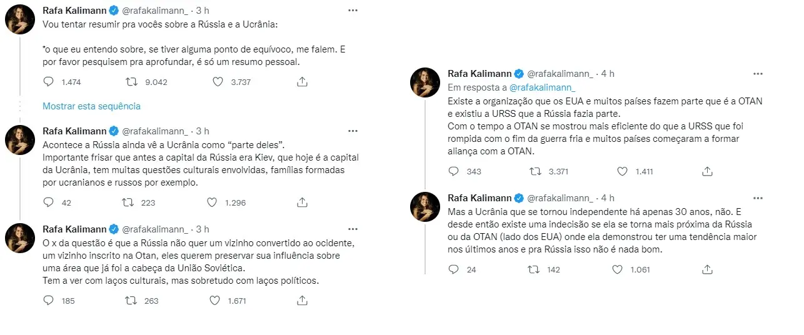Reply to the tweet with 1.474 replies
Viewport: 804px width, 335px height.
click(x=49, y=82)
